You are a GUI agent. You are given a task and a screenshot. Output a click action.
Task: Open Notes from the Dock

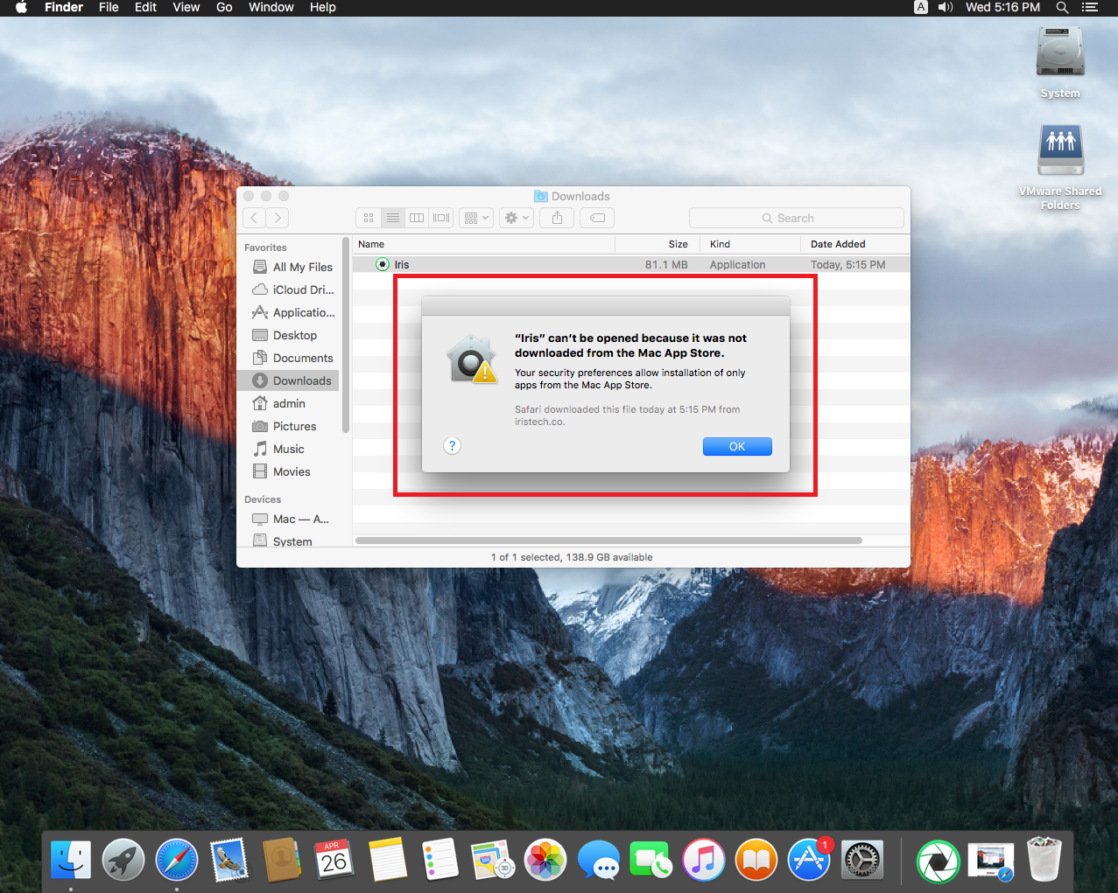pos(388,860)
